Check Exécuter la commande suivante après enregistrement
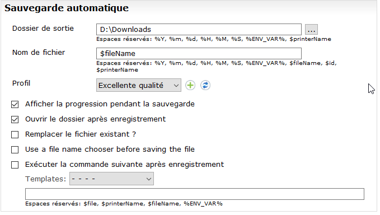The width and height of the screenshot is (380, 215). tap(15, 165)
